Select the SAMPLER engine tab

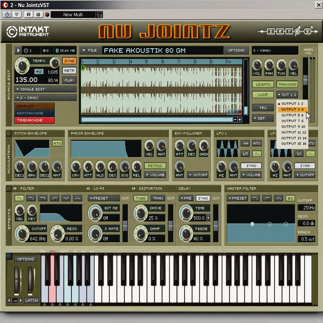click(x=34, y=106)
